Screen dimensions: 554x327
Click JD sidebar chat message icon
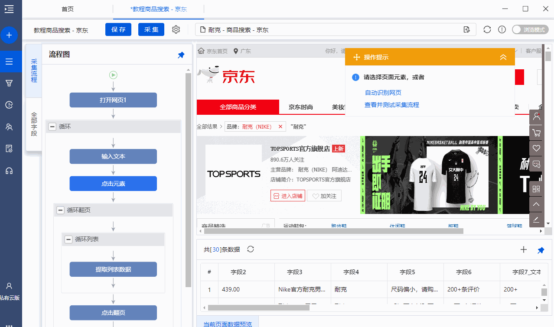pyautogui.click(x=537, y=164)
